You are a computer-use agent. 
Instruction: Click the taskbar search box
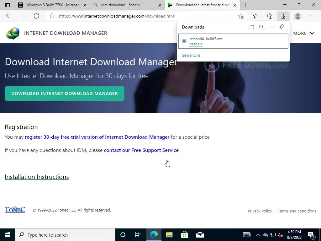[65, 235]
